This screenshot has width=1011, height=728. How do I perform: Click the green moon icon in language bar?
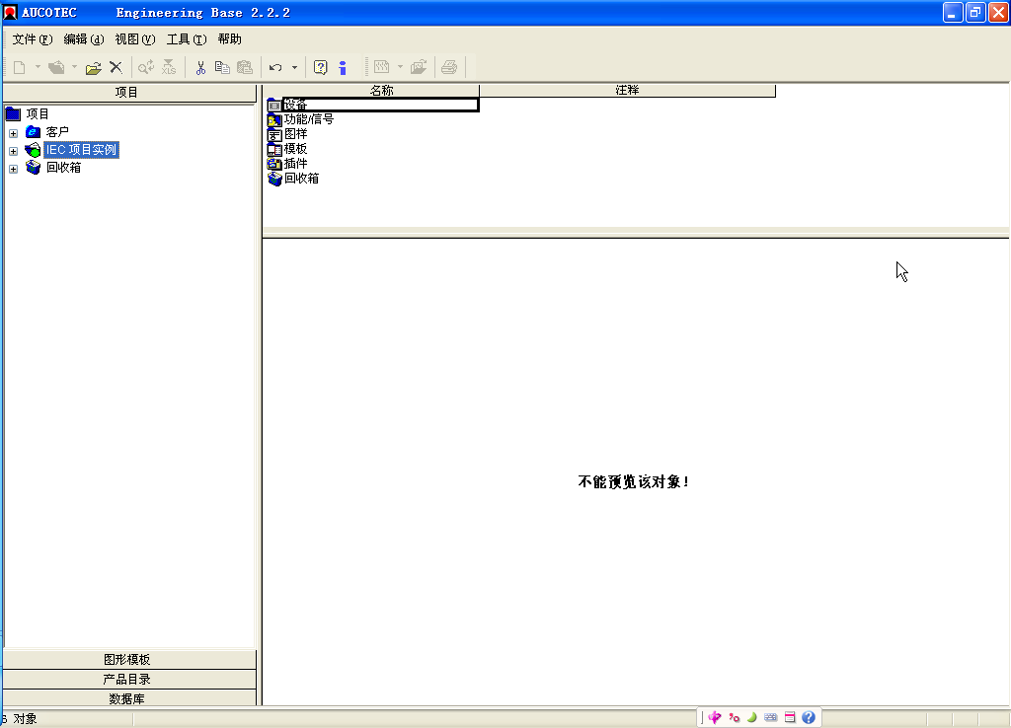751,717
